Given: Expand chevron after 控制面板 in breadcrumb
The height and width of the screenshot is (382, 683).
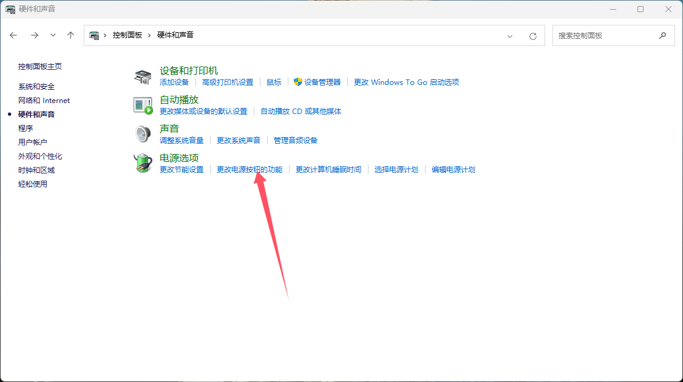Looking at the screenshot, I should click(x=149, y=35).
